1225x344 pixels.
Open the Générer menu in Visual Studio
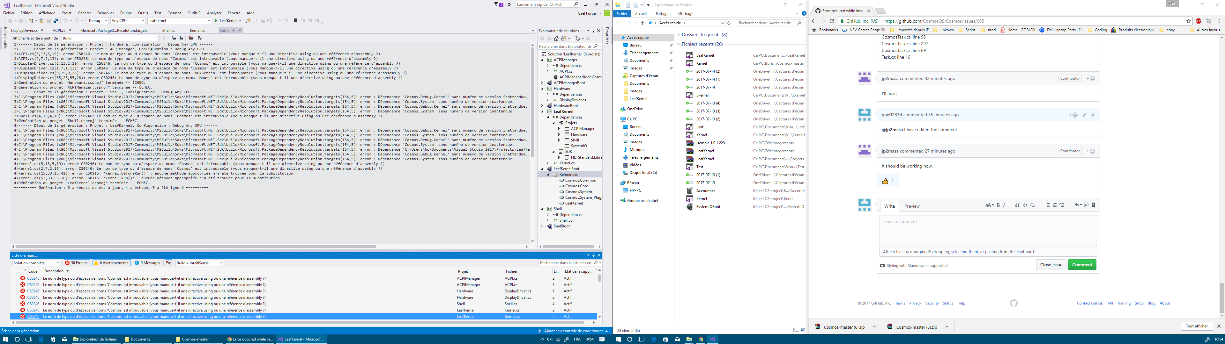[x=84, y=13]
